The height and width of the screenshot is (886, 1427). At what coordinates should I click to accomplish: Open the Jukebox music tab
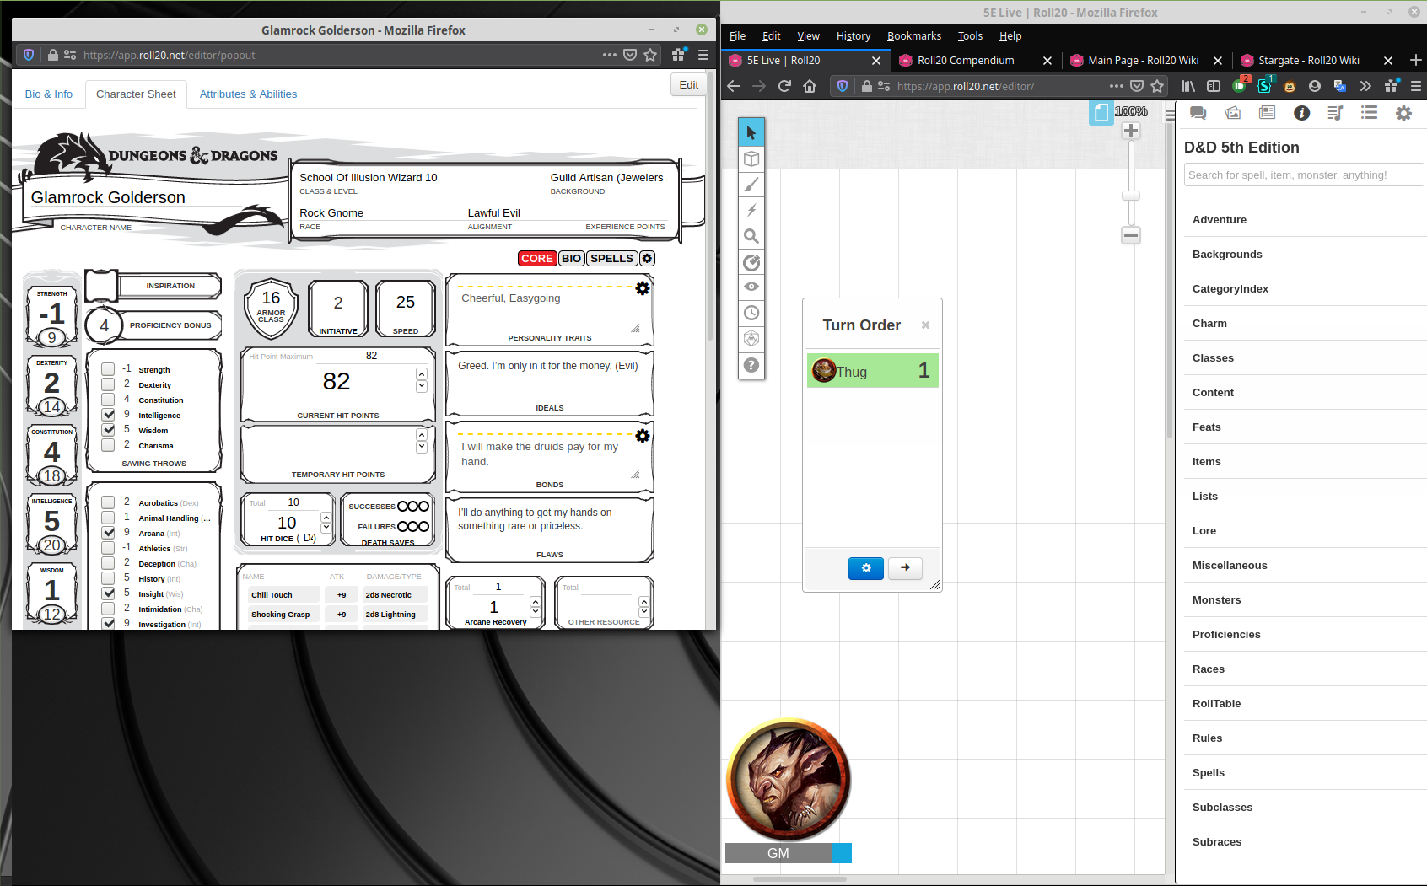[1335, 113]
